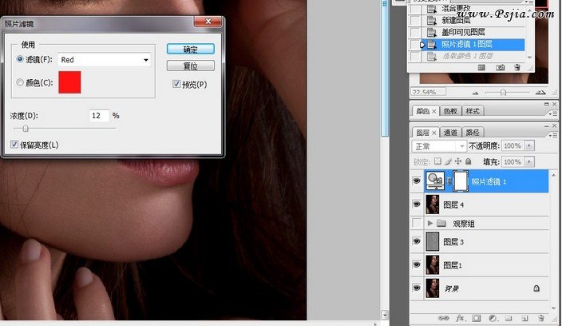
Task: Select the 颜色(C) radio button
Action: pyautogui.click(x=21, y=81)
